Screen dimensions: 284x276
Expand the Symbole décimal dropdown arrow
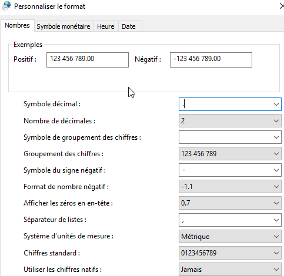click(x=276, y=105)
